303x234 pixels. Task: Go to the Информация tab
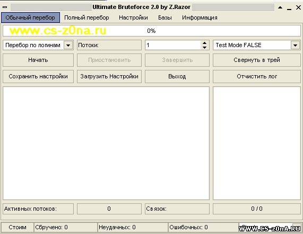tap(200, 17)
